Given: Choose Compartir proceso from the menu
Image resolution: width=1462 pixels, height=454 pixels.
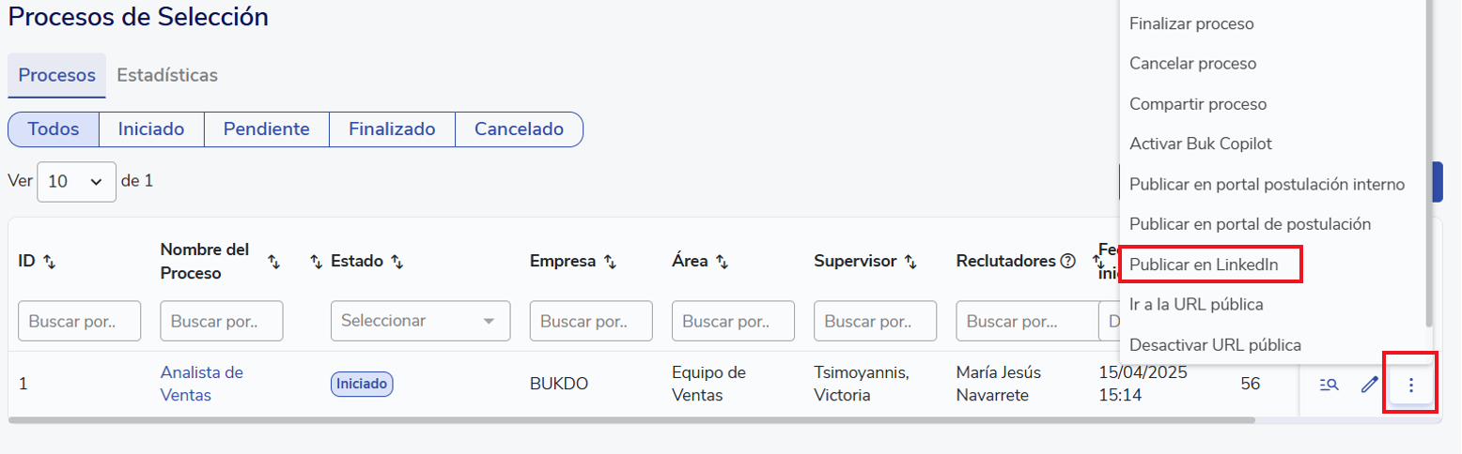Looking at the screenshot, I should point(1198,104).
